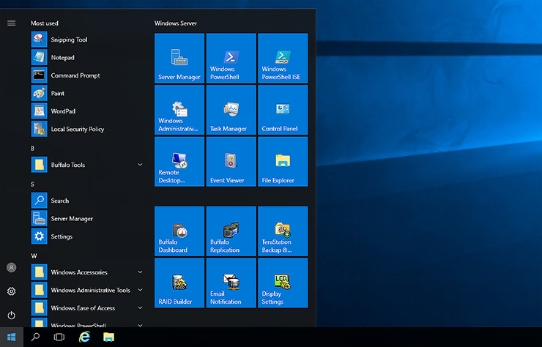This screenshot has height=347, width=542.
Task: Open the RAID Builder tile
Action: click(179, 283)
